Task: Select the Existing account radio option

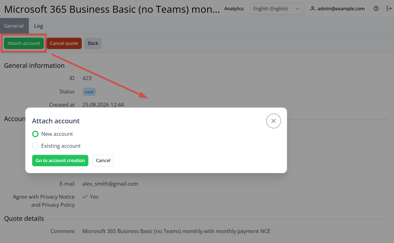Action: 35,146
